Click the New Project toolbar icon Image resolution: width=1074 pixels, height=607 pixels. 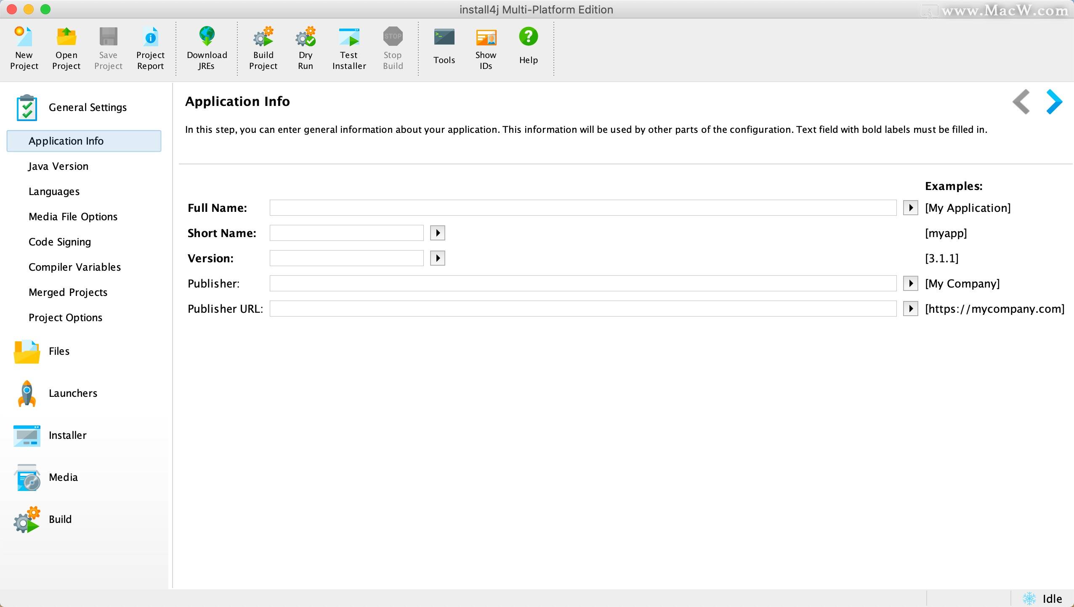[x=24, y=37]
